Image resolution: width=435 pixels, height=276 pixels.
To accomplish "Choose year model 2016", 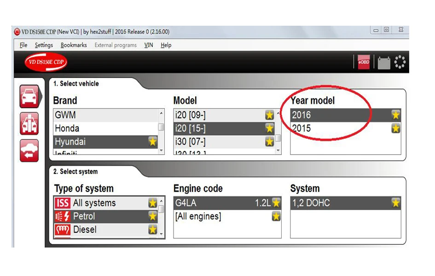I will [345, 115].
